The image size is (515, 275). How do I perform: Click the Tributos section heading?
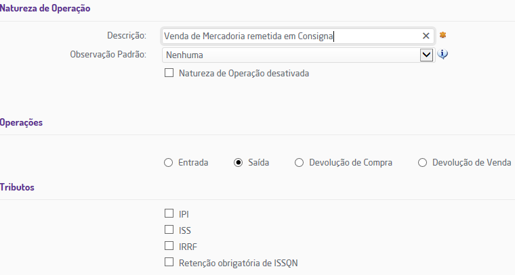(x=18, y=186)
